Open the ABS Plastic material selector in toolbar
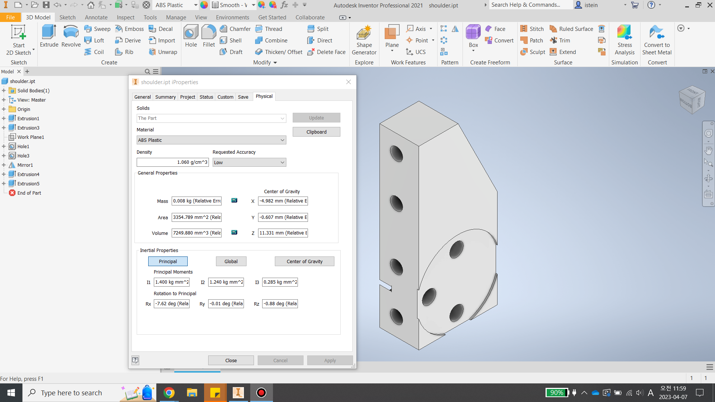Screen dimensions: 715x402 [x=177, y=5]
